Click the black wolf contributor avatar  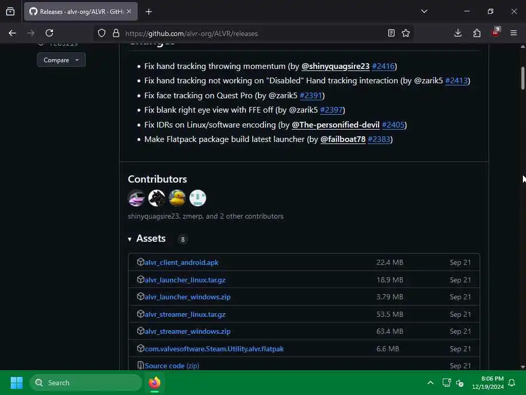pyautogui.click(x=157, y=198)
